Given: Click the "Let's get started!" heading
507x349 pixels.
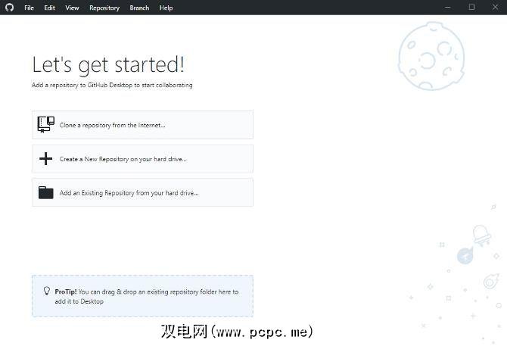Looking at the screenshot, I should click(108, 64).
